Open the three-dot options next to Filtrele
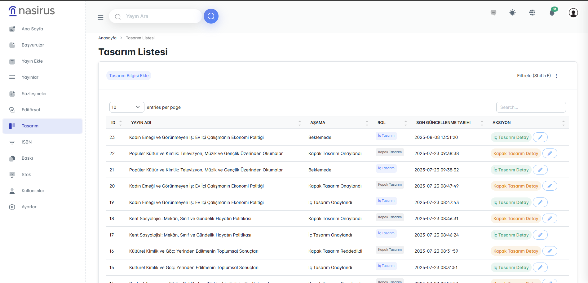588x283 pixels. tap(556, 76)
